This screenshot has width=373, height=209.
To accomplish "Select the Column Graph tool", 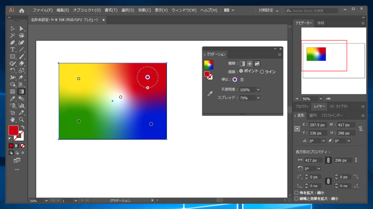I will click(22, 105).
